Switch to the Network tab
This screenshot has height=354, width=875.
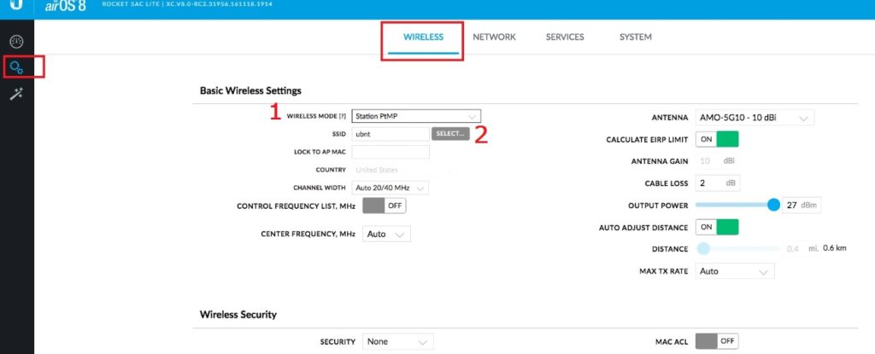click(494, 38)
